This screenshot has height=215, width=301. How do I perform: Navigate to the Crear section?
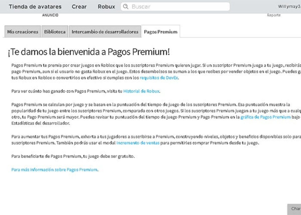point(79,7)
